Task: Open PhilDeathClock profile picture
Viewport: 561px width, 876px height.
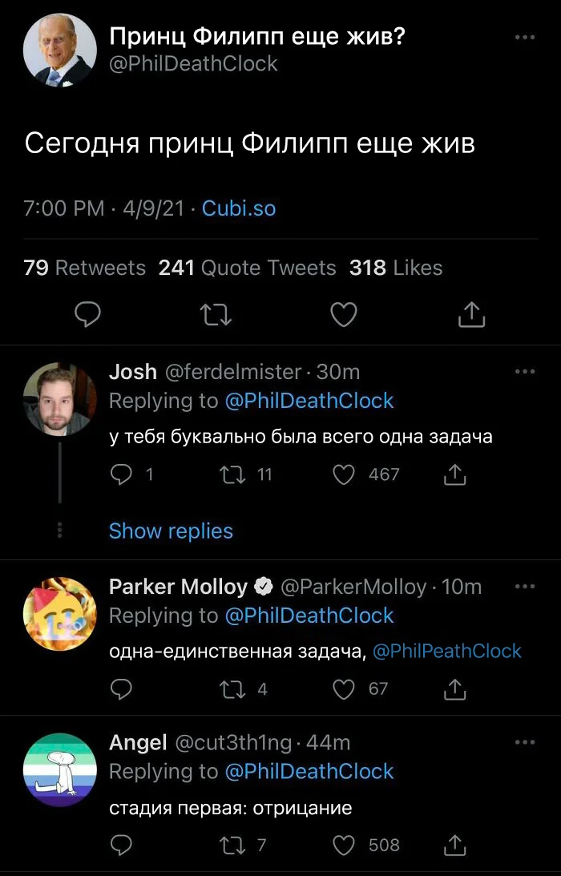Action: tap(60, 50)
